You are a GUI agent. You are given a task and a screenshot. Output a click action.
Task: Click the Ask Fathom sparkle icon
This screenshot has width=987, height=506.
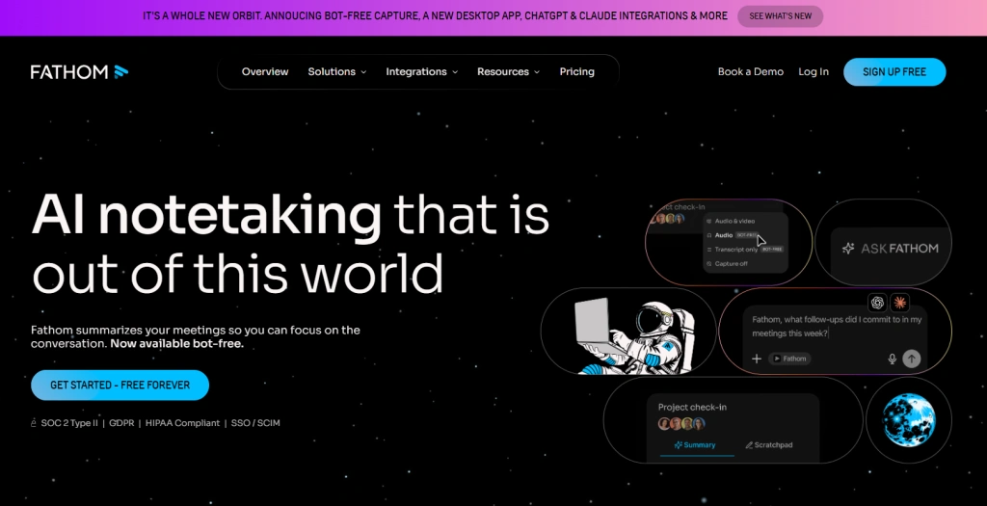(x=848, y=249)
